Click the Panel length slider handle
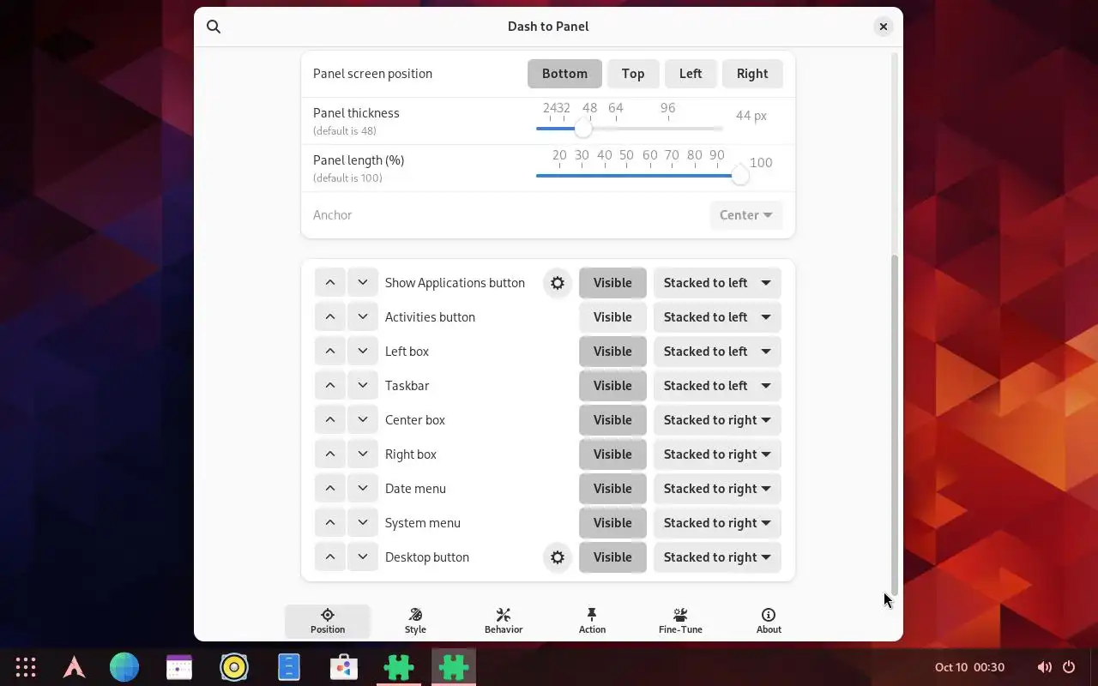This screenshot has height=686, width=1098. 739,175
